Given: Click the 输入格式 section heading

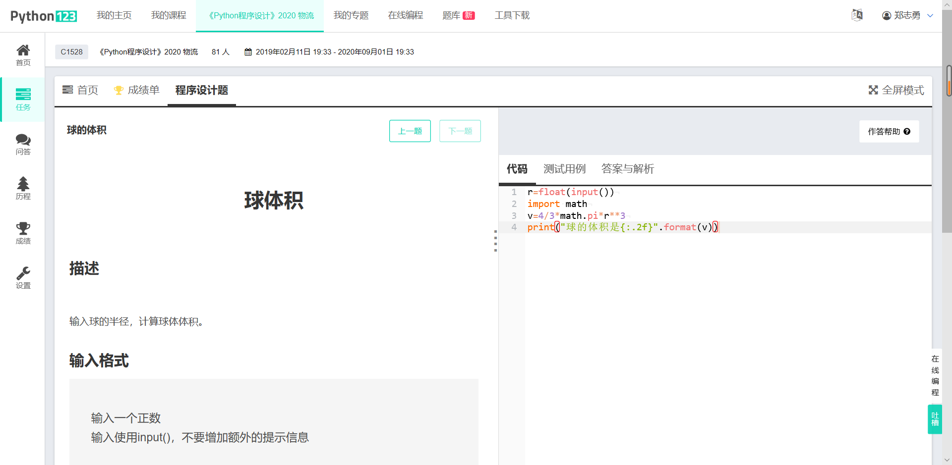Looking at the screenshot, I should coord(99,361).
